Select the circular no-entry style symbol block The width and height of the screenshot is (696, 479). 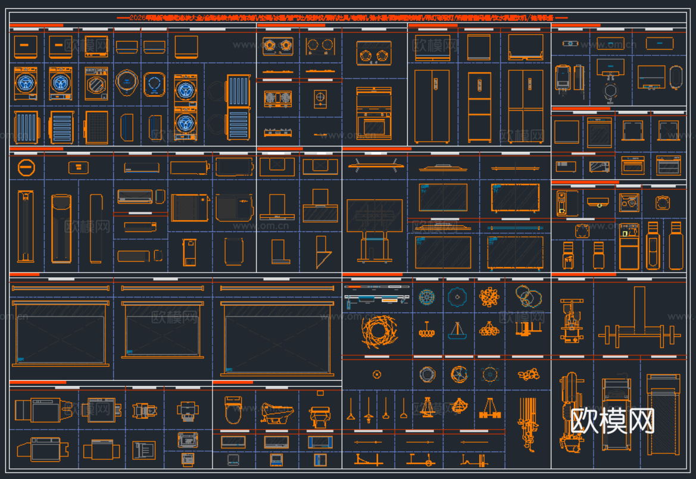pos(26,168)
